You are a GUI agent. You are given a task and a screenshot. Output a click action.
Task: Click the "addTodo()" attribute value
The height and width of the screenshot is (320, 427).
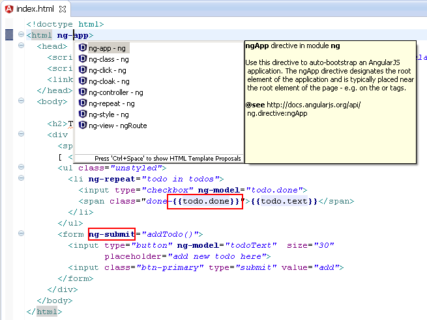click(170, 234)
